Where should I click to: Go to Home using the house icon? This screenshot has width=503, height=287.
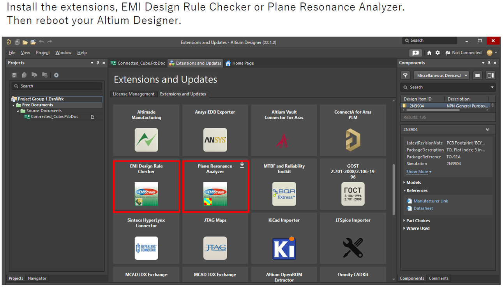click(429, 53)
